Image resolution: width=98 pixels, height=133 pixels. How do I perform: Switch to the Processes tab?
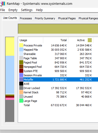click(26, 18)
